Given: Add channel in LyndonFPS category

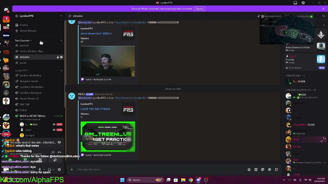Looking at the screenshot, I should [x=61, y=71].
